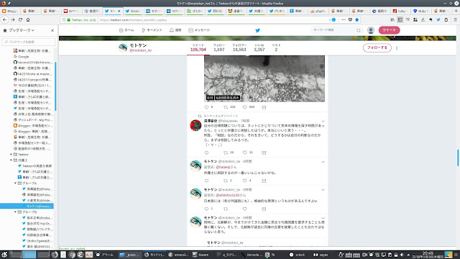Click the フォローする follow button

377,47
